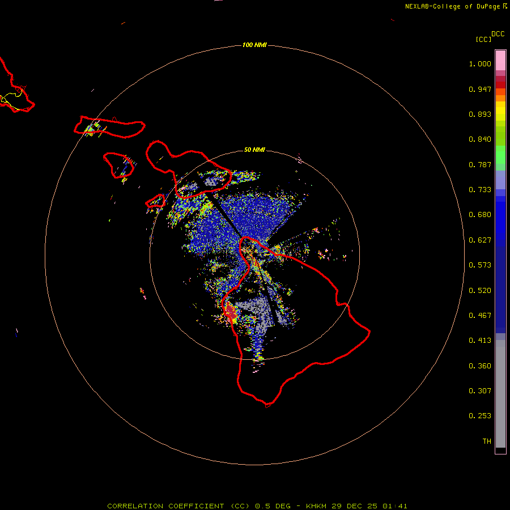Click the crimson echo patch on the Kona coast
The height and width of the screenshot is (510, 510).
pyautogui.click(x=231, y=312)
